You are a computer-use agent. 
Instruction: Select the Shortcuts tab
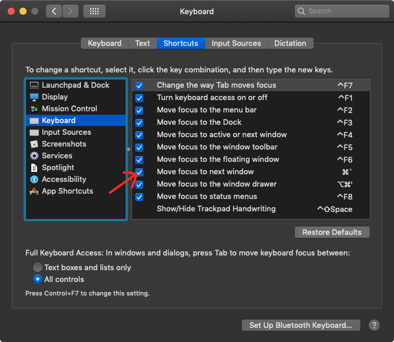180,44
